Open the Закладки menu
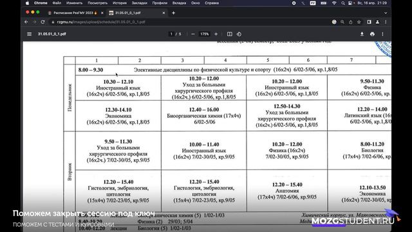Screen dimensions: 412x232 point(140,3)
